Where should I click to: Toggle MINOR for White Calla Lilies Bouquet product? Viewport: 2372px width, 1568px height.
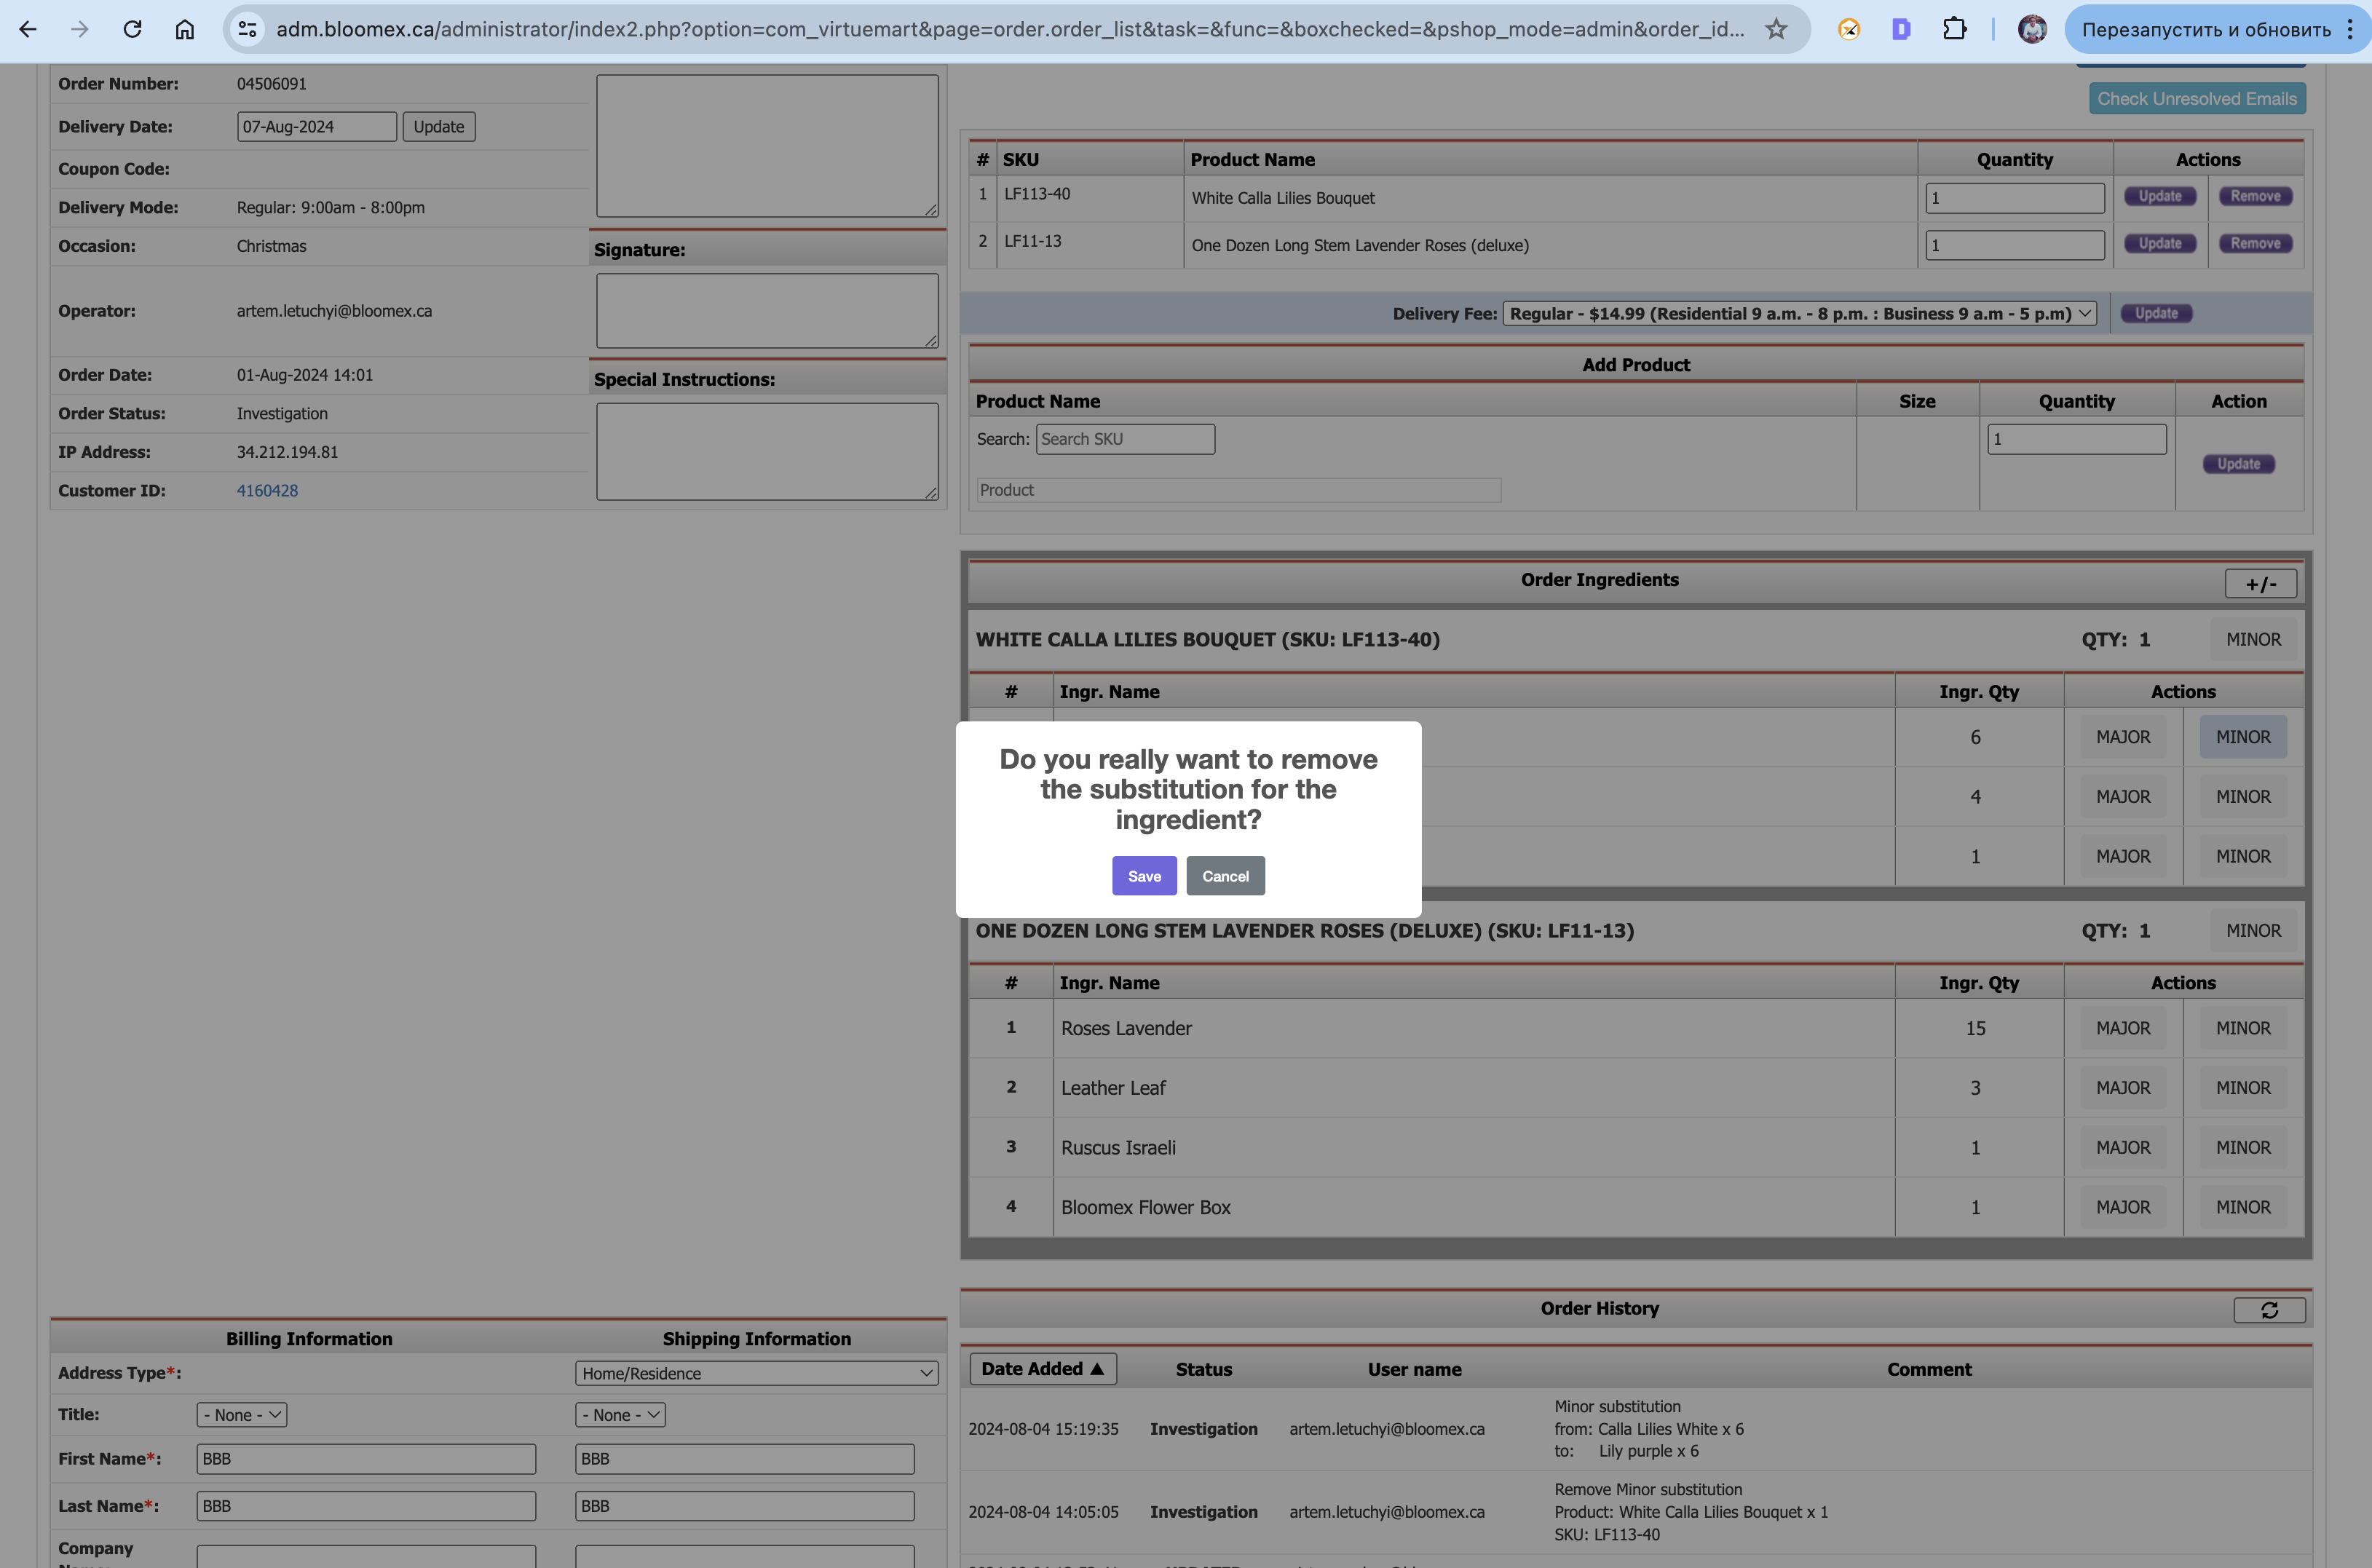2253,640
